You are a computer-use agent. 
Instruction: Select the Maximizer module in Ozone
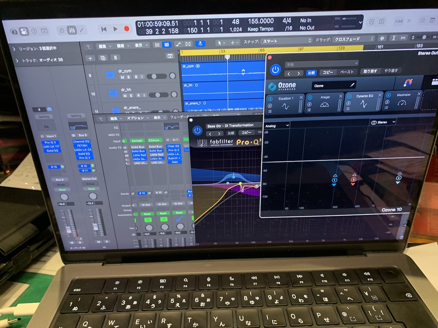tap(402, 100)
